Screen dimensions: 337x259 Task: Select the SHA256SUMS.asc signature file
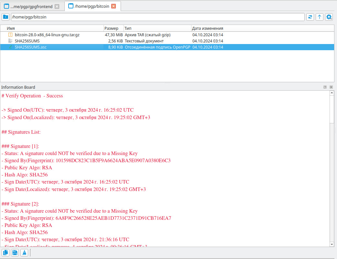point(30,47)
